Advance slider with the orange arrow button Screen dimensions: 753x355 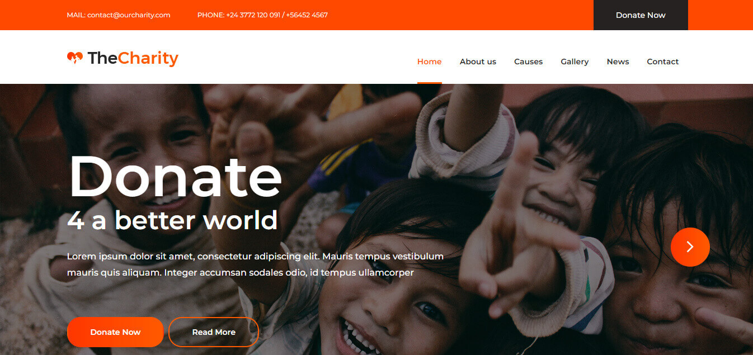[690, 247]
